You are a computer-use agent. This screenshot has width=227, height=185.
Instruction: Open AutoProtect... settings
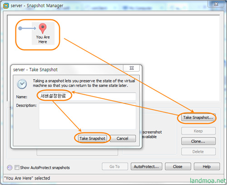coord(147,166)
